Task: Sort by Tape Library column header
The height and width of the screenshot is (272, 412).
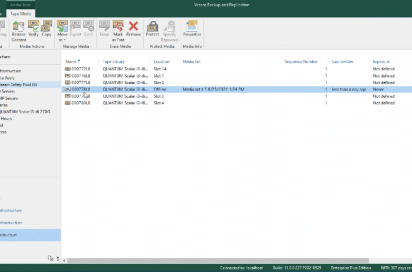Action: click(x=114, y=62)
